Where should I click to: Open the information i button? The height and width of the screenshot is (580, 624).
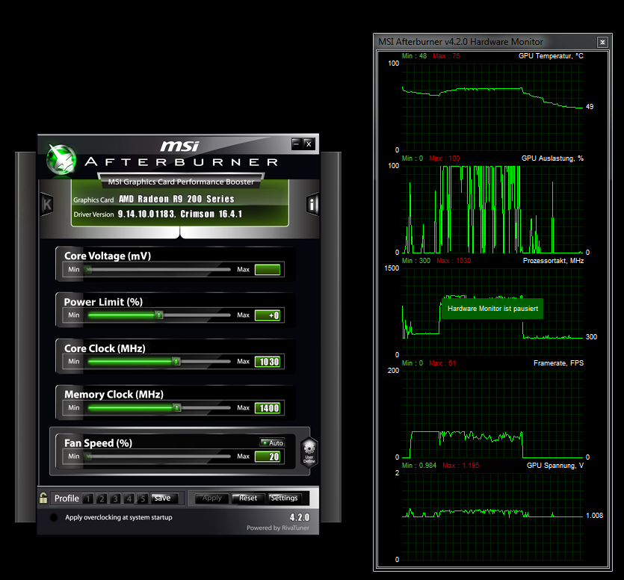[x=312, y=205]
